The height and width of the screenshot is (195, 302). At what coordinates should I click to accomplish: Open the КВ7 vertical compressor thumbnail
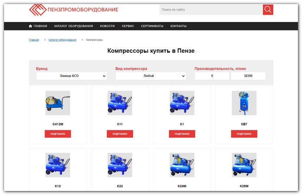[x=244, y=103]
